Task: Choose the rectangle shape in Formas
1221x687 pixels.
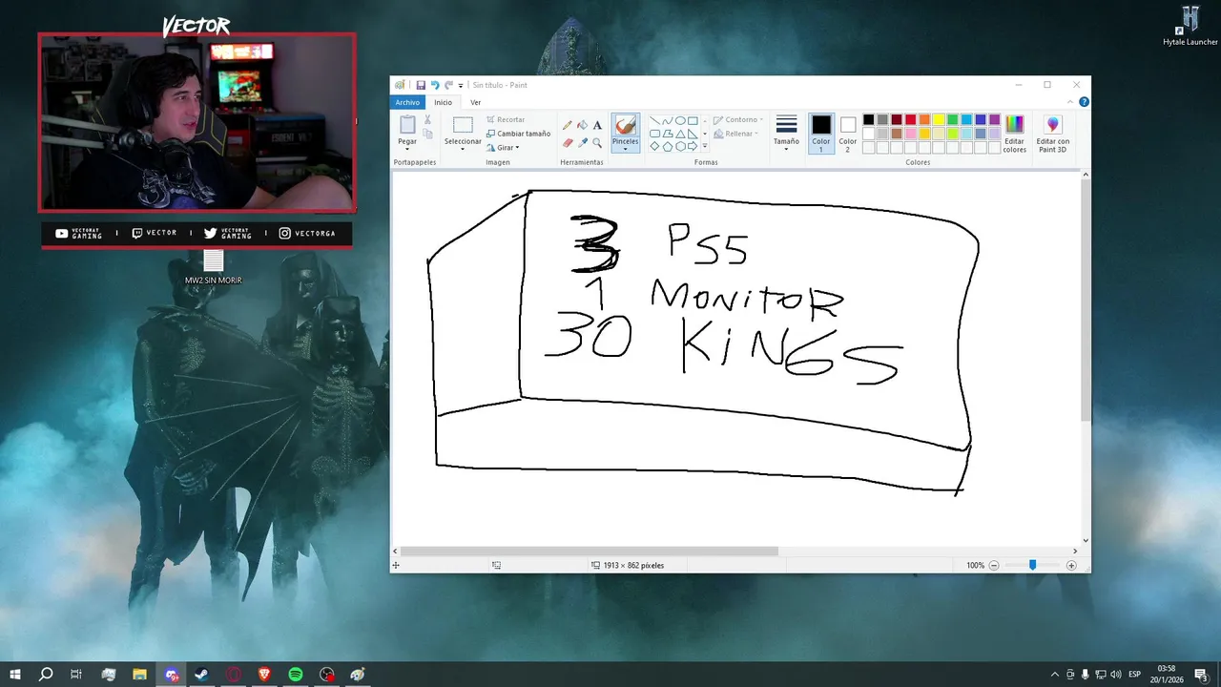Action: coord(693,120)
